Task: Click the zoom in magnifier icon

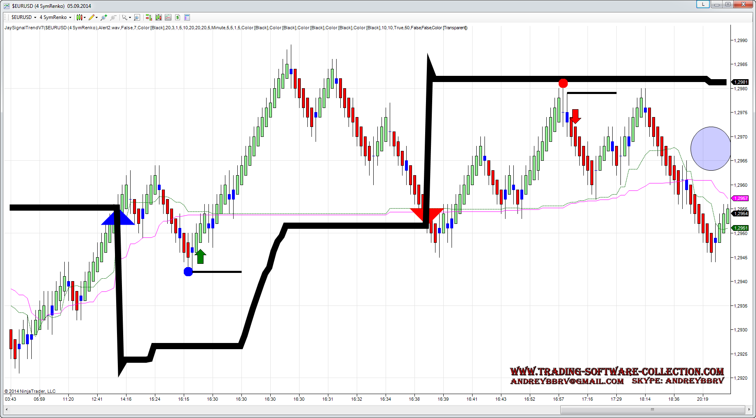Action: pyautogui.click(x=104, y=17)
